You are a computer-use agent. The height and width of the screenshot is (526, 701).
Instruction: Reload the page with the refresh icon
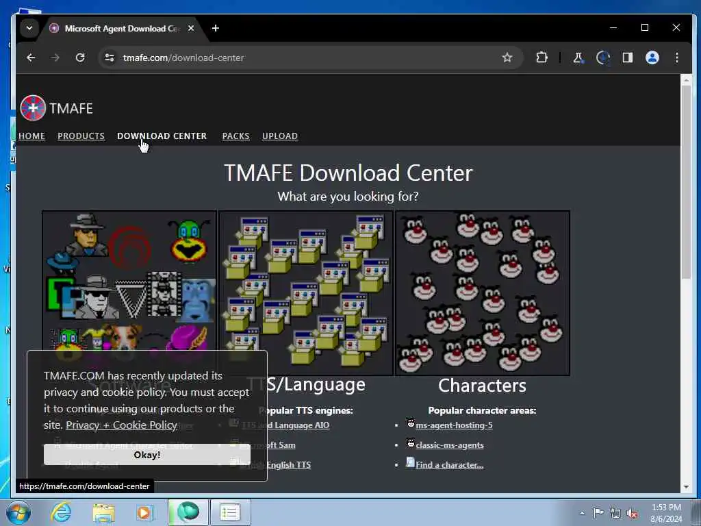coord(80,58)
